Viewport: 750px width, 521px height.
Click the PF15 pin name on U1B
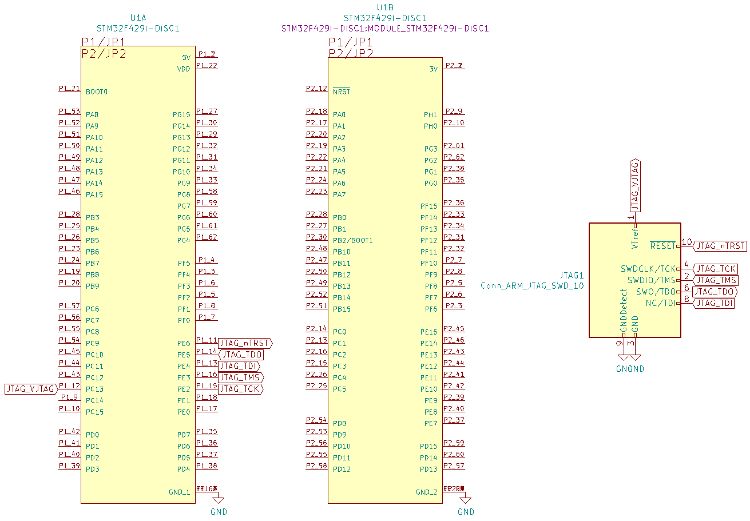pos(428,206)
